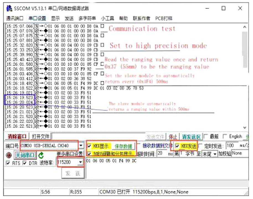Expand the COM30 USB-SERIAL CH340 port dropdown

[x=81, y=146]
